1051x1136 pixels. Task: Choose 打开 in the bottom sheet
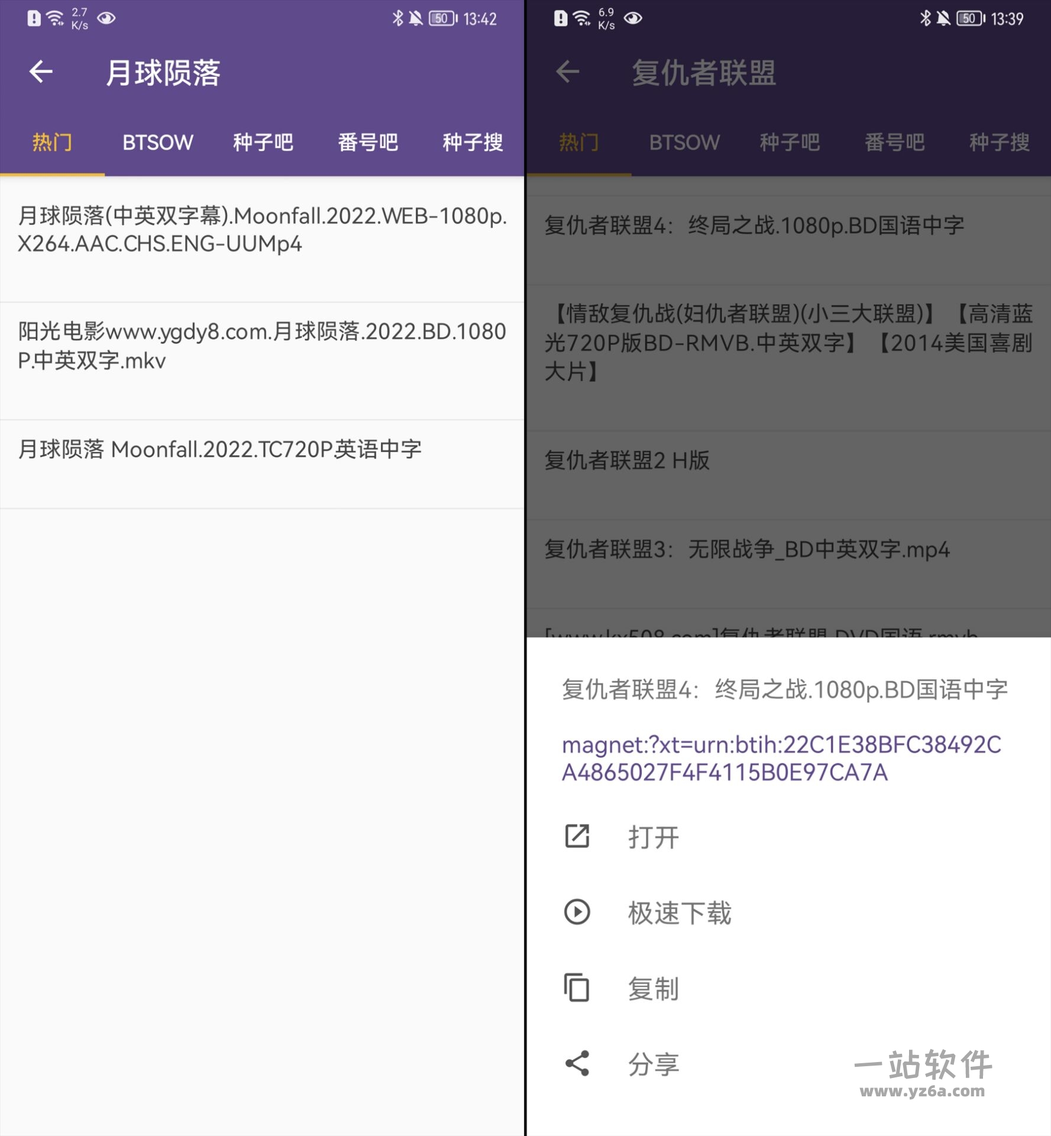pyautogui.click(x=788, y=837)
